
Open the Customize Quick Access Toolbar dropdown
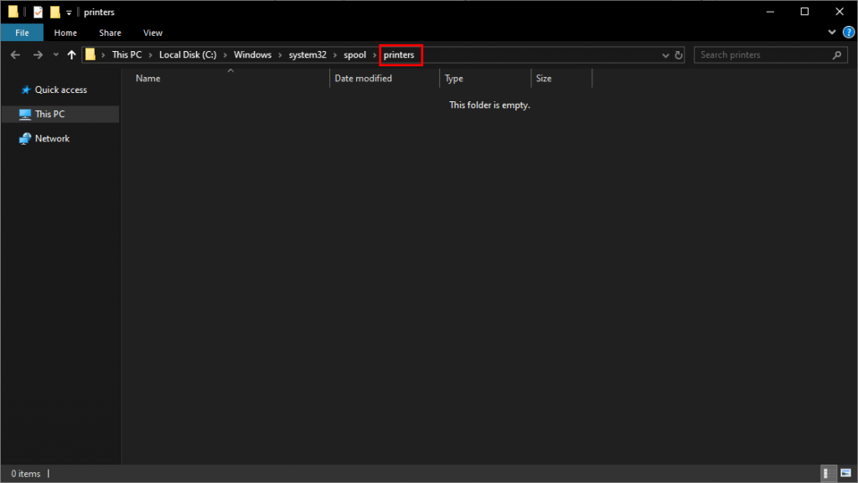pyautogui.click(x=70, y=13)
